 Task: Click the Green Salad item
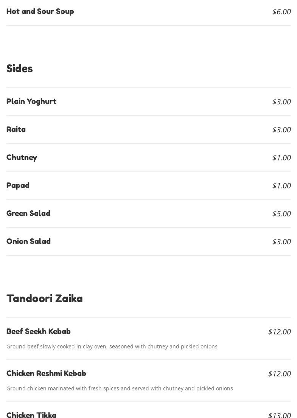pos(28,213)
